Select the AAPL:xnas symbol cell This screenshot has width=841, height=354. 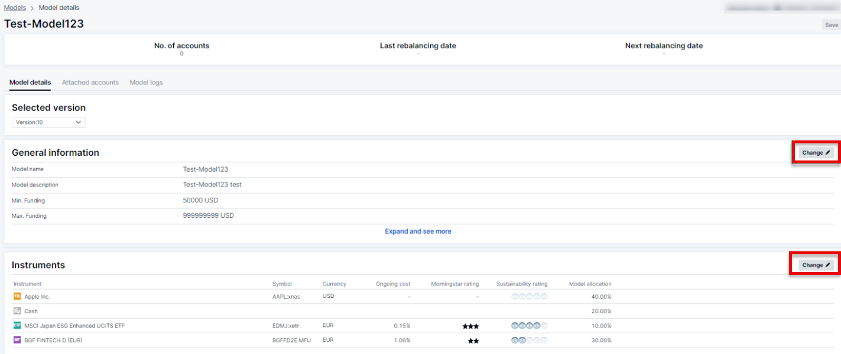pyautogui.click(x=286, y=297)
